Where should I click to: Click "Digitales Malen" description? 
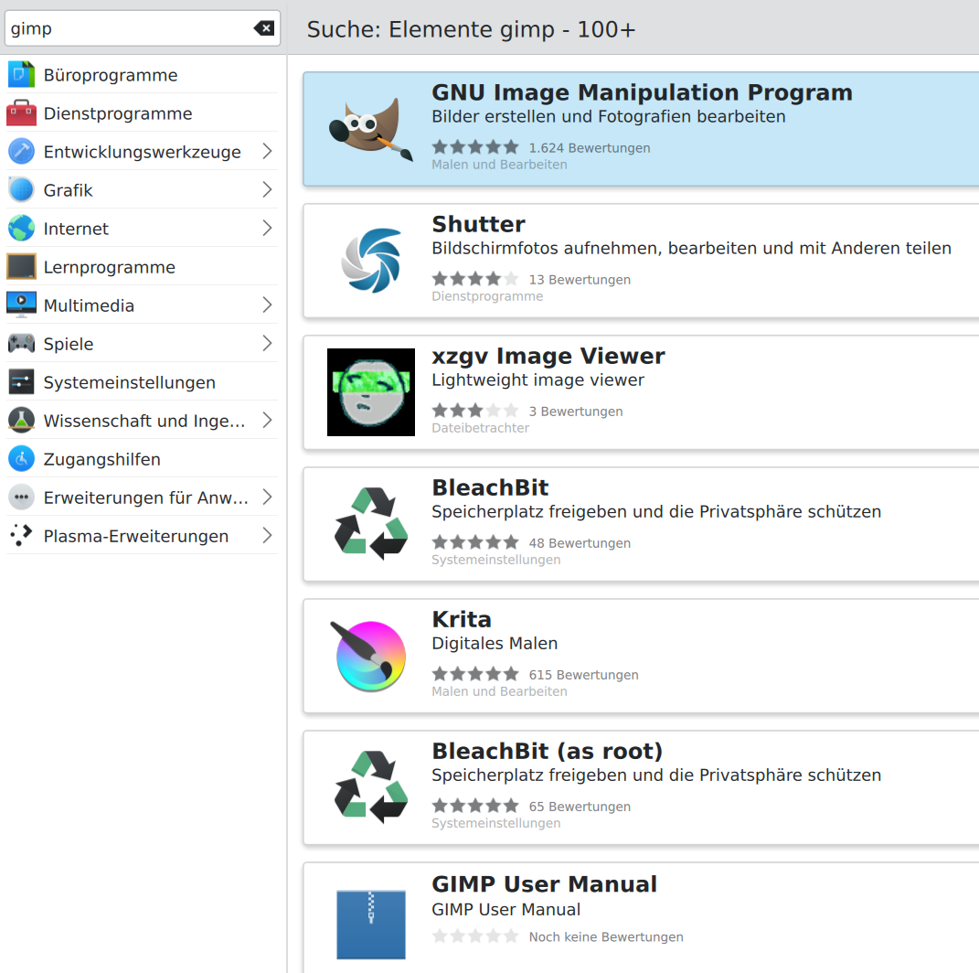tap(495, 643)
